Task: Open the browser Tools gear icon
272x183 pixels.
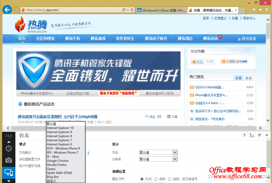Action: (267, 10)
